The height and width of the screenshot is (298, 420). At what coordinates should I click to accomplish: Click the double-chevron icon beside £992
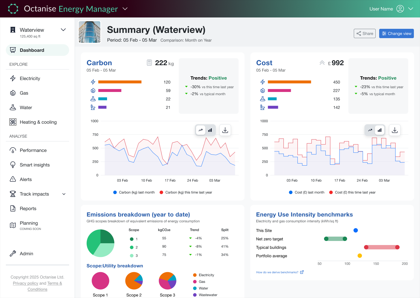coord(322,63)
